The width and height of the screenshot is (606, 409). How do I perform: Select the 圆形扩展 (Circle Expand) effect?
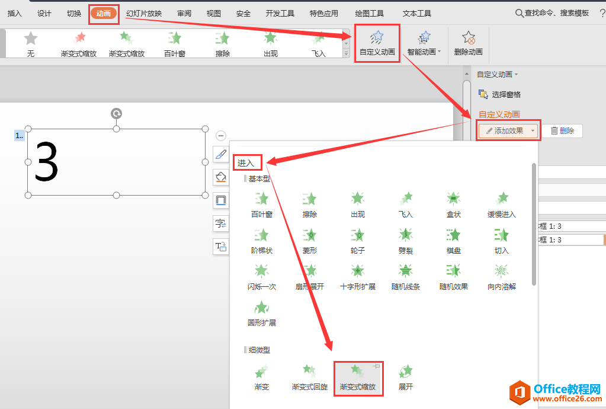262,312
